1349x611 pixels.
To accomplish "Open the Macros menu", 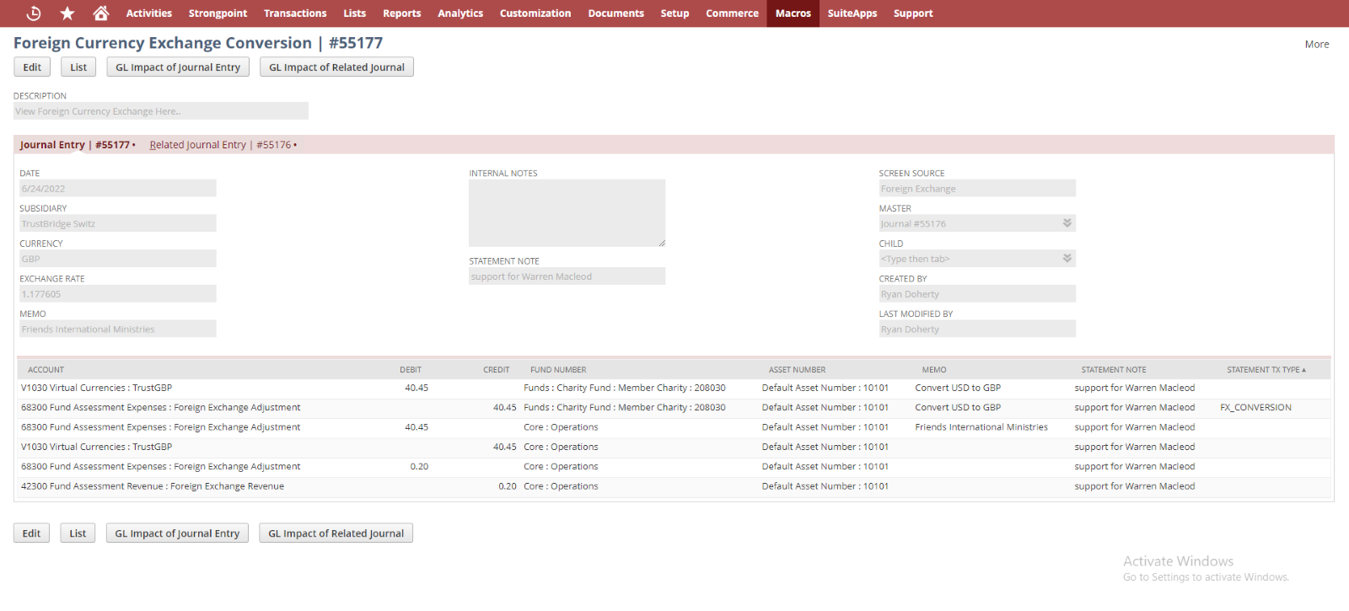I will 793,13.
